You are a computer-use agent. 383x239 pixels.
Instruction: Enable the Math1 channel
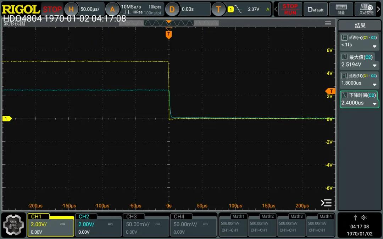tap(233, 225)
